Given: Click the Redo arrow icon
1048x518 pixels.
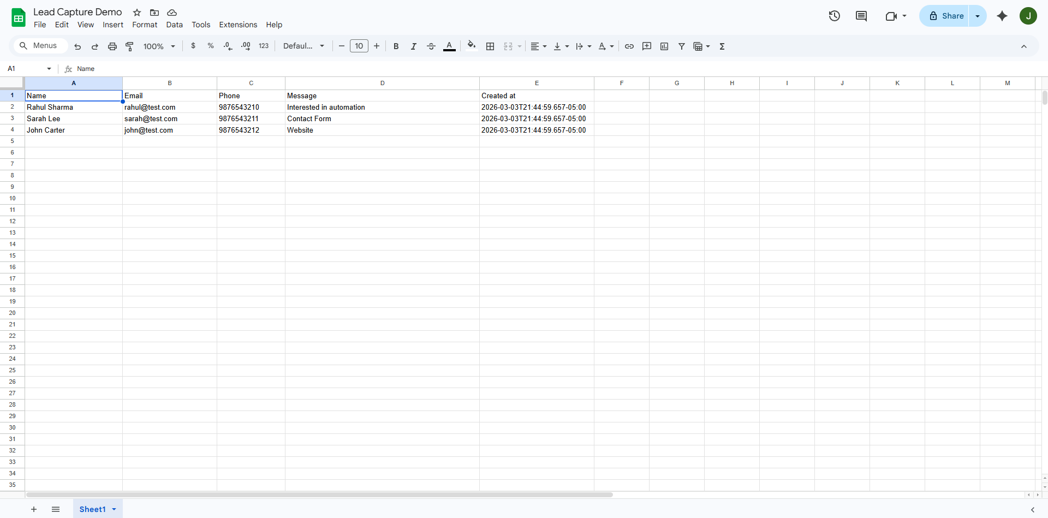Looking at the screenshot, I should pyautogui.click(x=95, y=46).
